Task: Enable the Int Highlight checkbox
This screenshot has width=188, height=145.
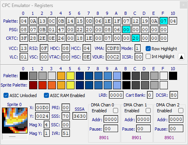Action: 148,57
